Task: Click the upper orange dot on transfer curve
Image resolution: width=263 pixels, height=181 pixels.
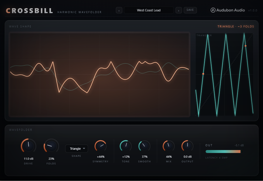Action: coord(245,46)
